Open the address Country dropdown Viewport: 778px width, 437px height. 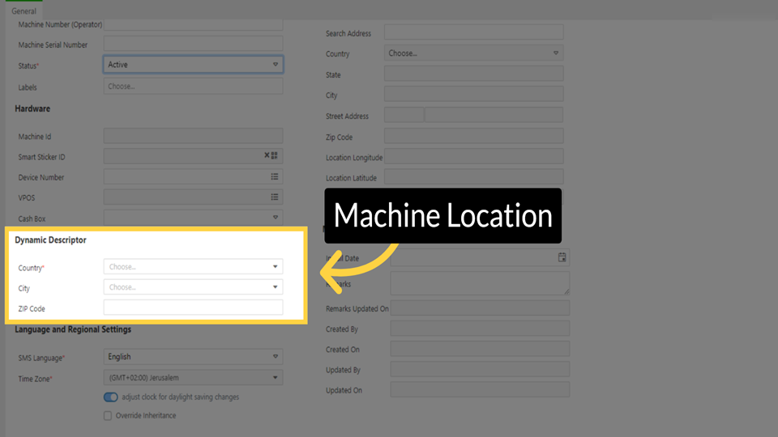click(473, 53)
